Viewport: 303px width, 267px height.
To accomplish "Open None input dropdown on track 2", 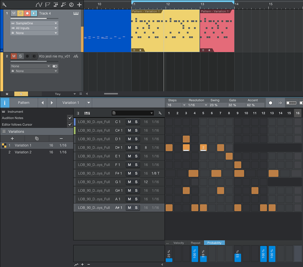I will 31,66.
